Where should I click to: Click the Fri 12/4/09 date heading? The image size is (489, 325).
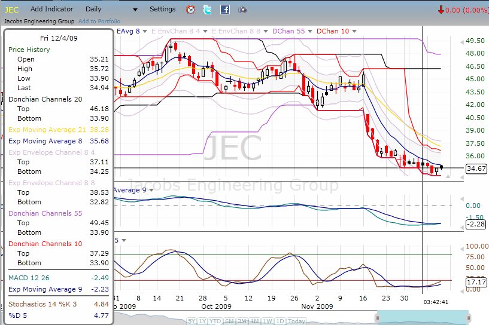pyautogui.click(x=59, y=38)
